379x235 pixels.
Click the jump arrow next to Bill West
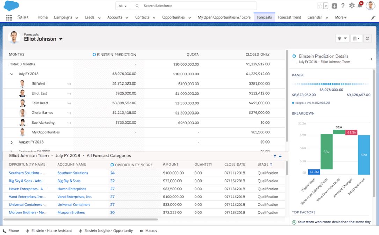coord(69,84)
